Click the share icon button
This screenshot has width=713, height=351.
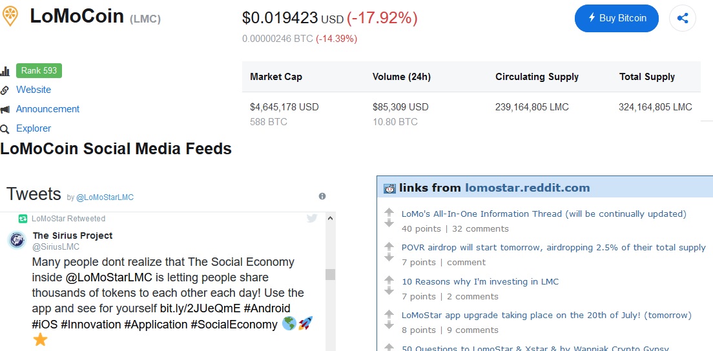coord(683,18)
